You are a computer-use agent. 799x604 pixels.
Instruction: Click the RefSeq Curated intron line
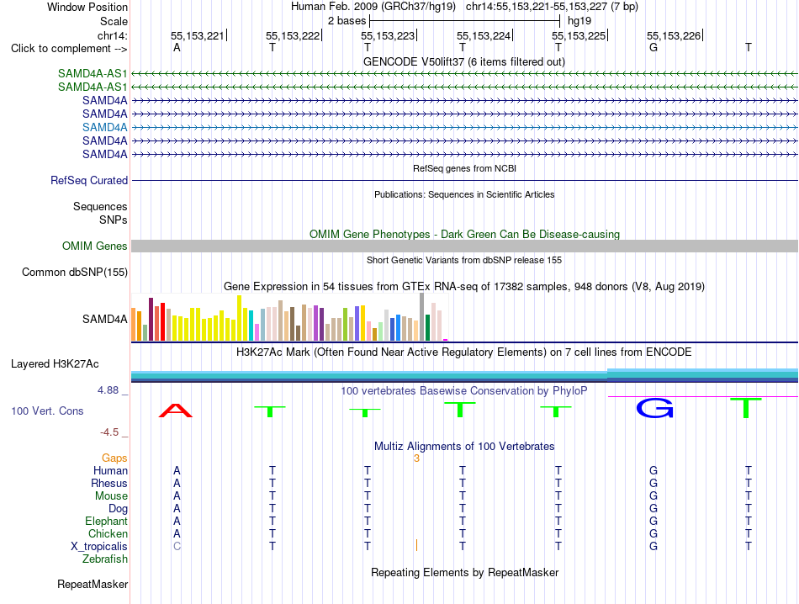click(465, 180)
